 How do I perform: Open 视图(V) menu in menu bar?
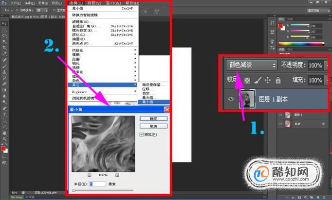pyautogui.click(x=94, y=3)
